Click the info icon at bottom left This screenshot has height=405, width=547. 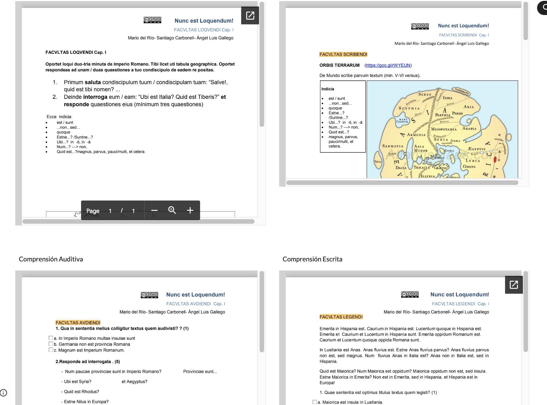click(3, 393)
